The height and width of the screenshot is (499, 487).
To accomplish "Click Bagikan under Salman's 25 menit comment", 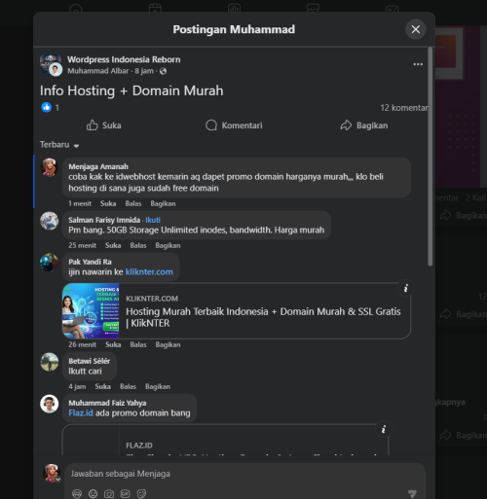I will pos(168,245).
